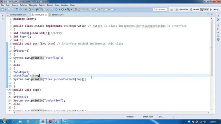Image resolution: width=221 pixels, height=124 pixels.
Task: Open the Edit menu
Action: click(8, 5)
